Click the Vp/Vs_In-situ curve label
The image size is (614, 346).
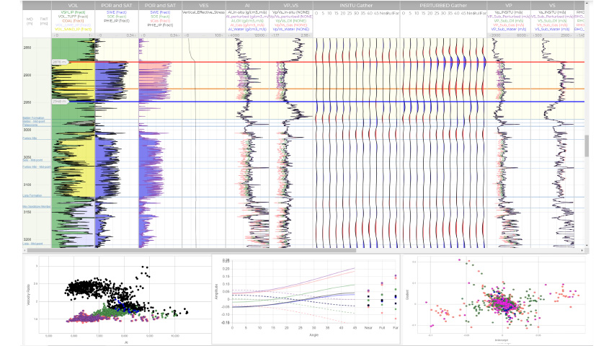291,12
